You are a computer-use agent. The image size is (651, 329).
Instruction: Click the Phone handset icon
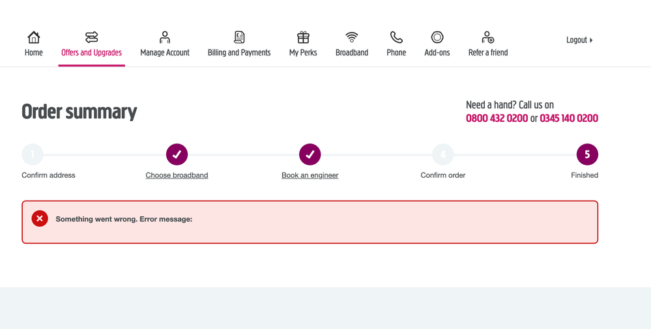[x=396, y=37]
